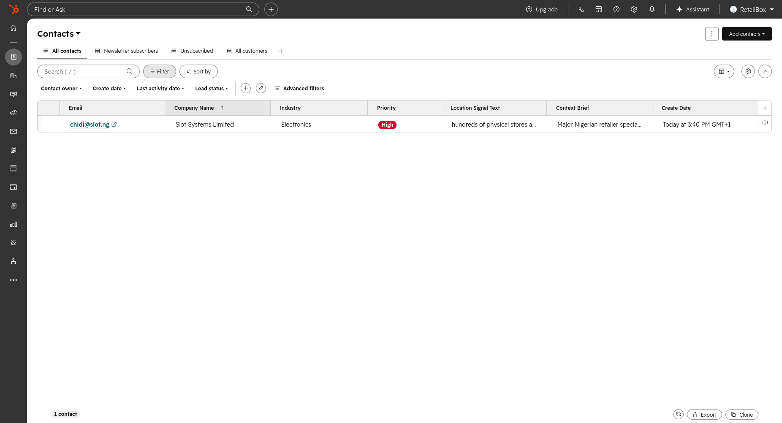Screen dimensions: 782x423
Task: Open the three-dot menu beside Add contacts
Action: tap(712, 34)
